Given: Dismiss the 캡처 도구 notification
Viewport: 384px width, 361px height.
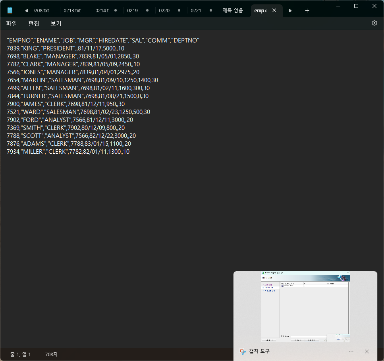Looking at the screenshot, I should [x=367, y=351].
